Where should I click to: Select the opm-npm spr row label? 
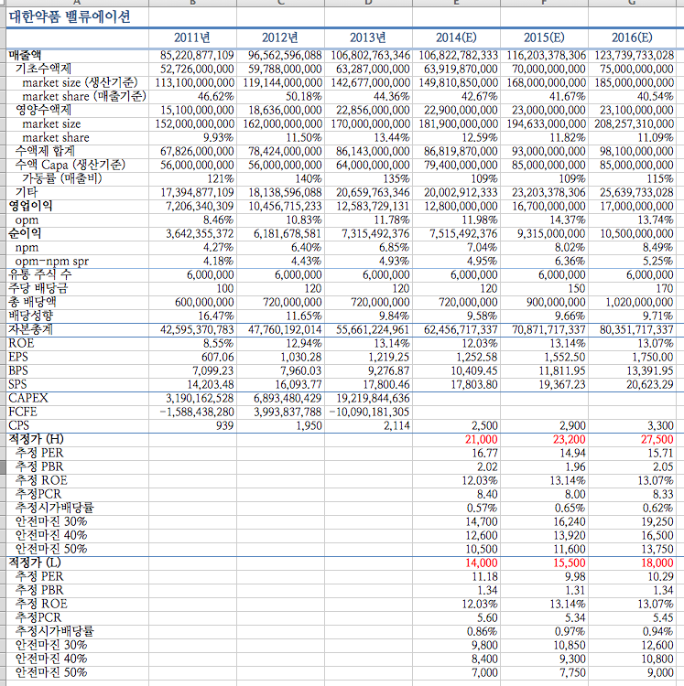[x=51, y=262]
